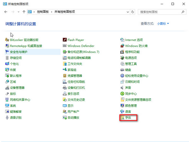
Task: Click the 语言 link
Action: coord(128,112)
